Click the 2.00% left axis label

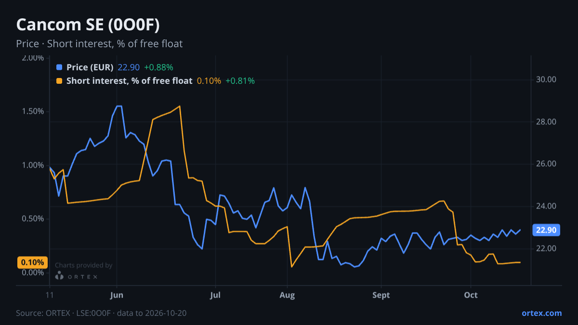(x=33, y=58)
